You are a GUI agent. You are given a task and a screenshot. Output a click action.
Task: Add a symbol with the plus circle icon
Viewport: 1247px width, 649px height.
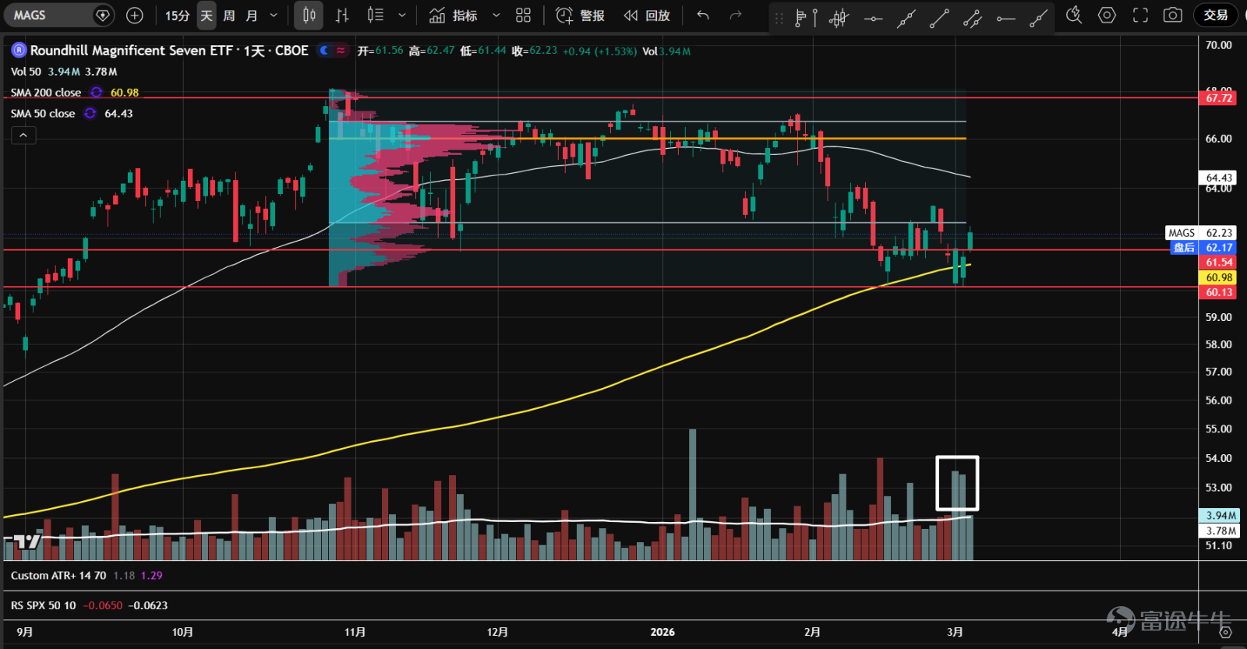point(135,15)
